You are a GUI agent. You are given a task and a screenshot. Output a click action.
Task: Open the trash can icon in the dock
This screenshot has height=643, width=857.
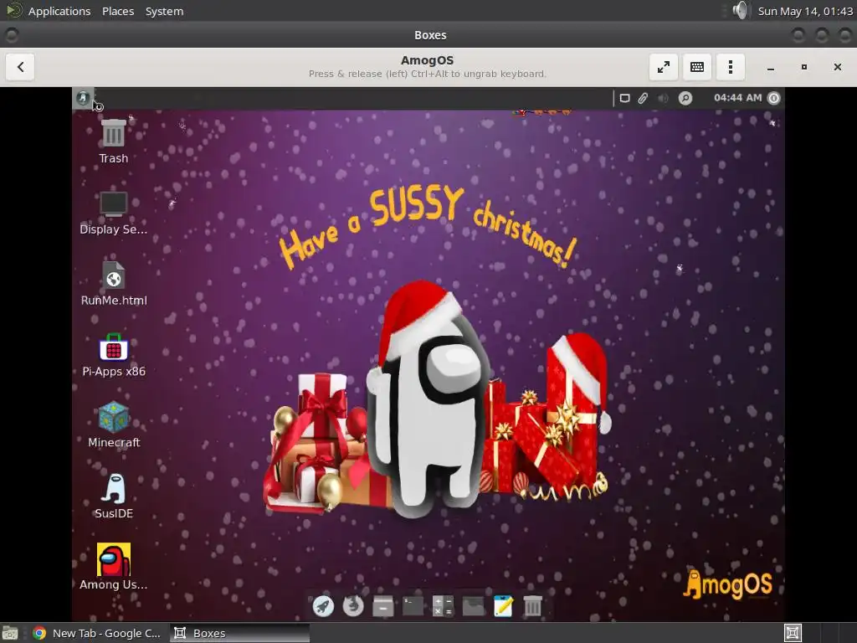pyautogui.click(x=533, y=606)
